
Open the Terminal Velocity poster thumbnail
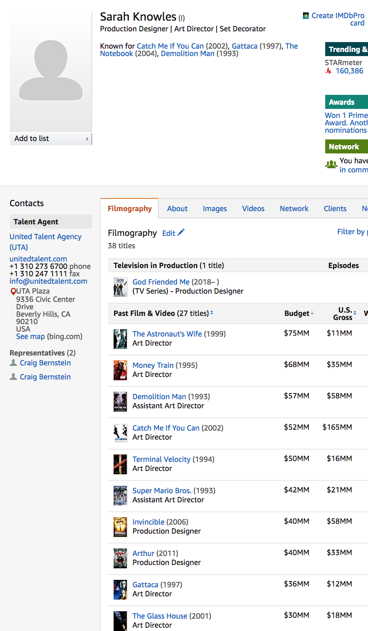coord(120,464)
